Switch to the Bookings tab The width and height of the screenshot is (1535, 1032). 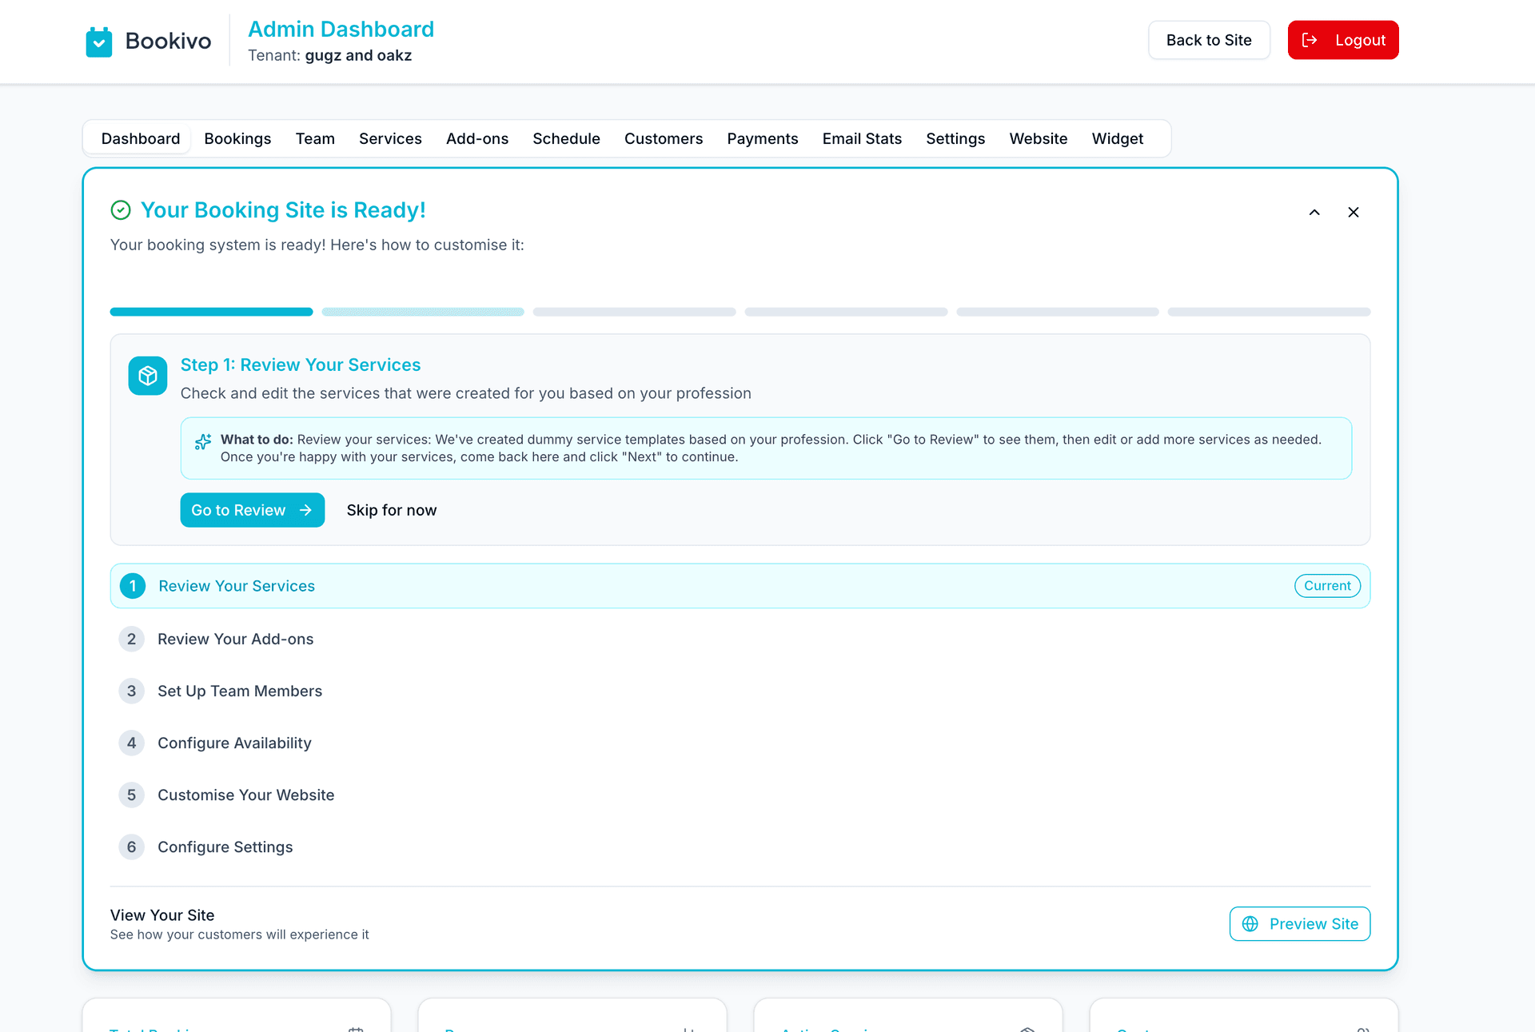pos(237,138)
